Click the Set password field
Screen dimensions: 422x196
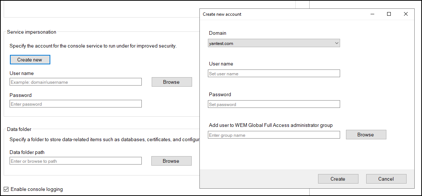[274, 104]
